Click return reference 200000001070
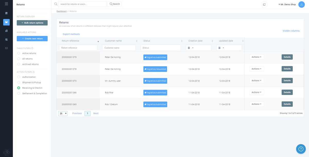The image size is (309, 157). coord(69,81)
